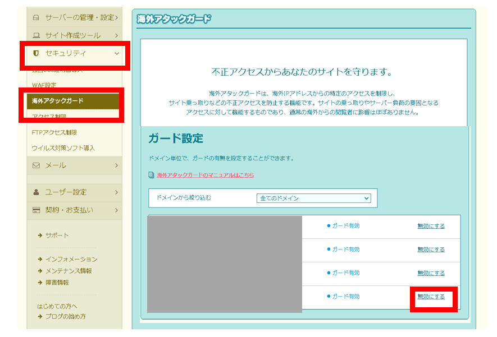The height and width of the screenshot is (337, 497).
Task: Click 無効にする for the last domain
Action: tap(431, 297)
